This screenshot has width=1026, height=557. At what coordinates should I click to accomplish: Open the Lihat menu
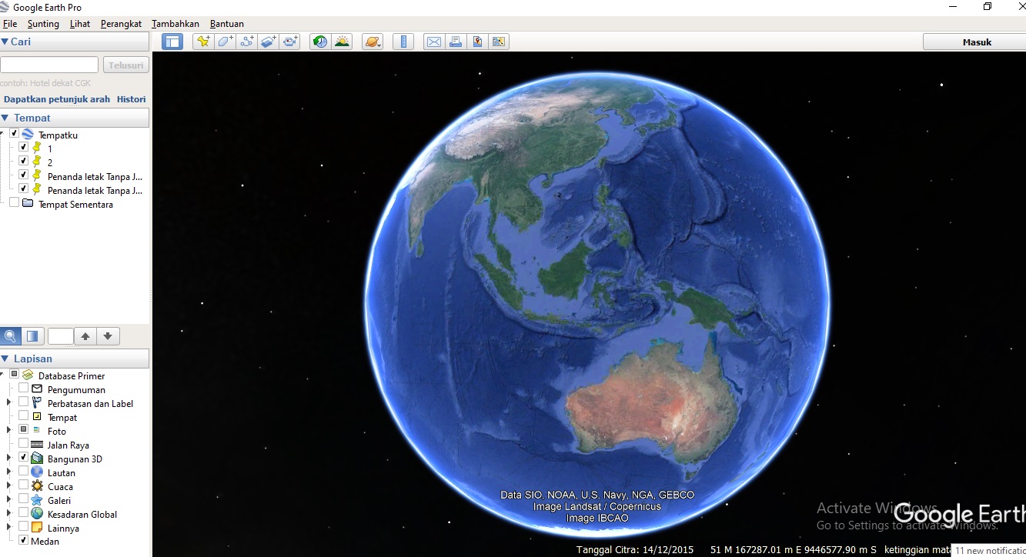point(80,24)
